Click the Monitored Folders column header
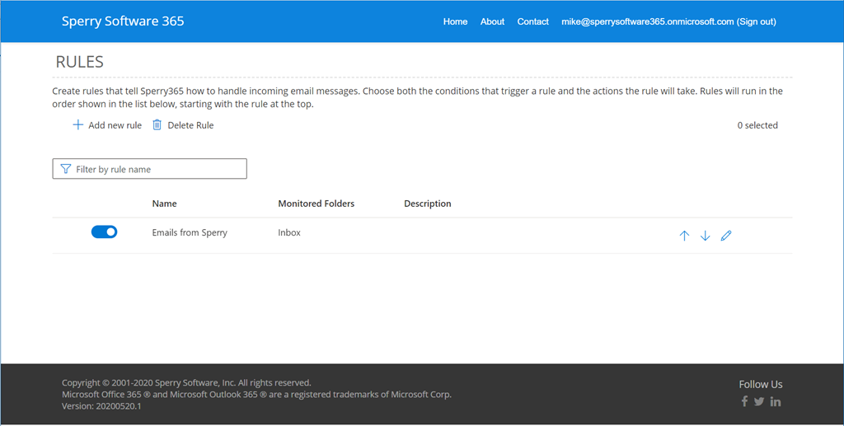The width and height of the screenshot is (844, 426). tap(316, 204)
